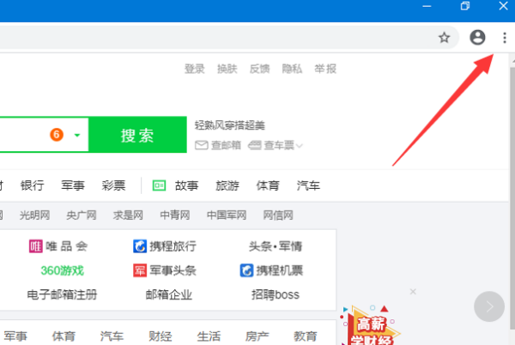This screenshot has width=515, height=345.
Task: Open the 房产 bottom category
Action: (257, 336)
